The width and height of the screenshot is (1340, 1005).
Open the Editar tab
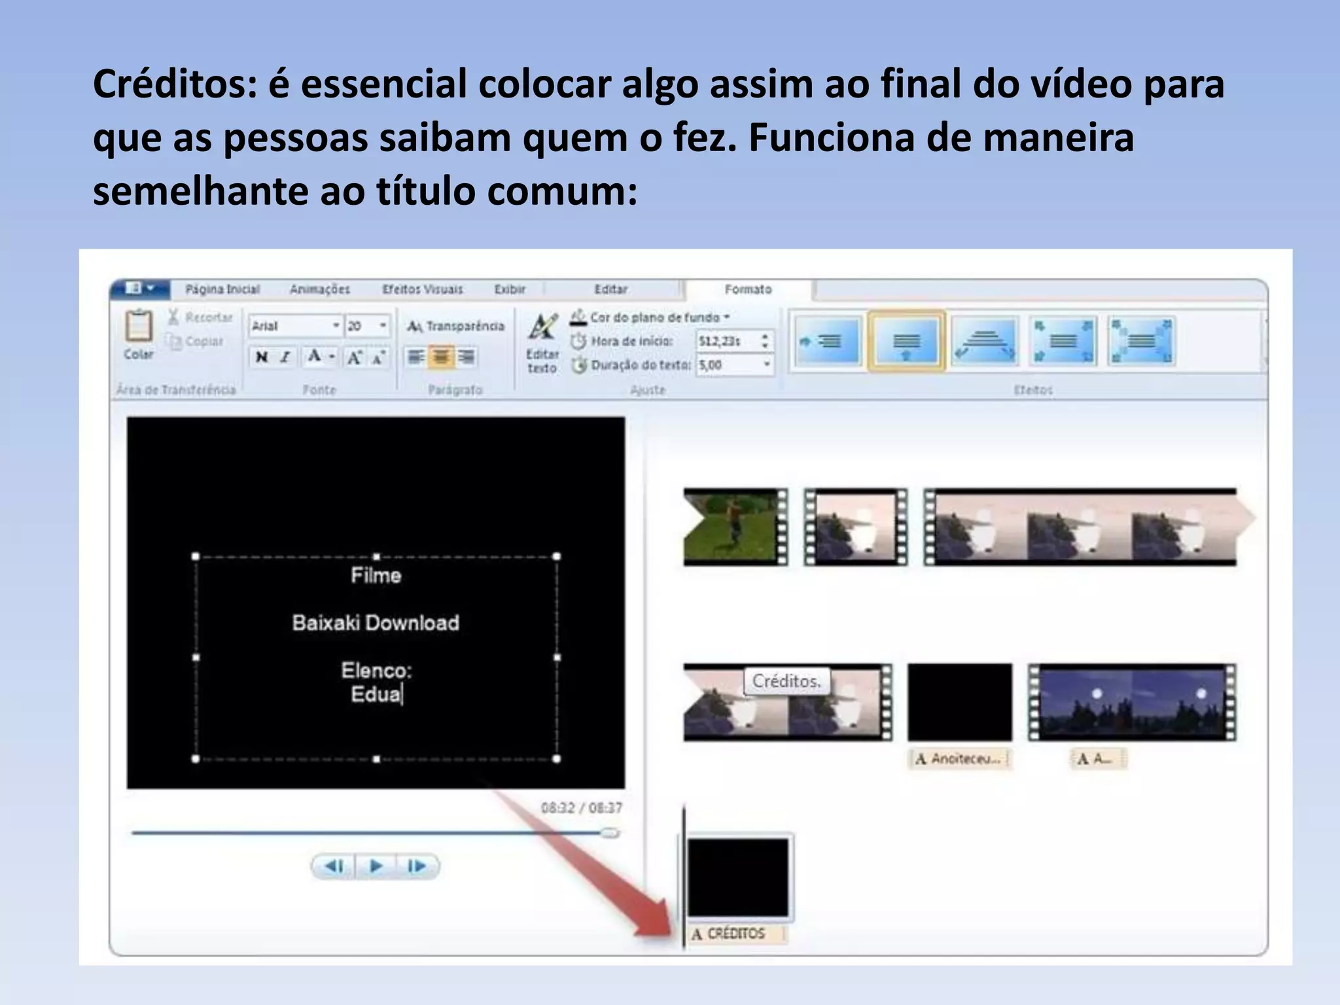(611, 289)
